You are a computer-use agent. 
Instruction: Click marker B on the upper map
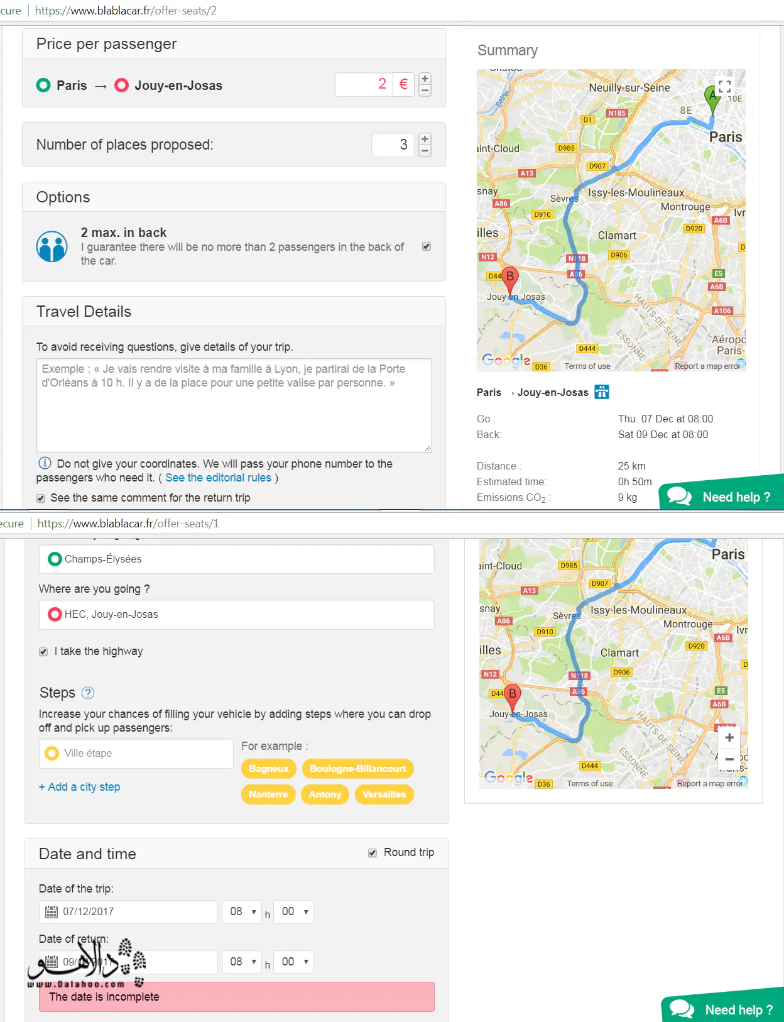510,281
